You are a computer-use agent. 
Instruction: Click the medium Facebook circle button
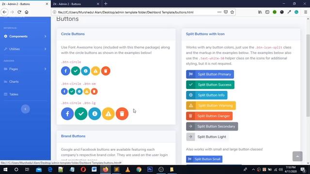[x=65, y=71]
